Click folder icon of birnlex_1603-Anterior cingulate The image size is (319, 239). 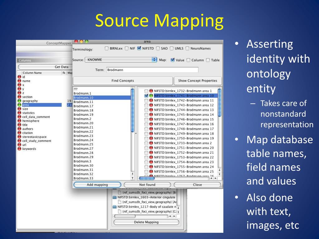coord(115,197)
